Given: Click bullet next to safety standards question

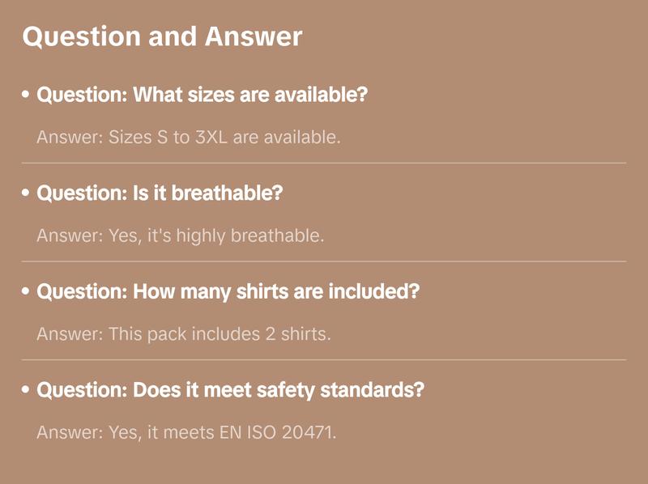Looking at the screenshot, I should tap(26, 391).
